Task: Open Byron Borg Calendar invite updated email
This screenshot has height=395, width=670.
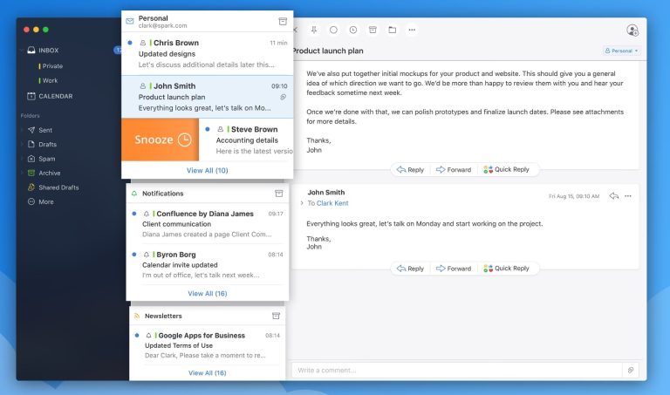Action: point(208,265)
